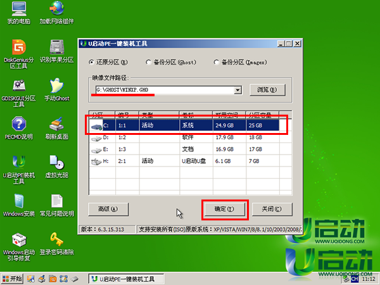Click the tray icon left of CH

click(346, 279)
